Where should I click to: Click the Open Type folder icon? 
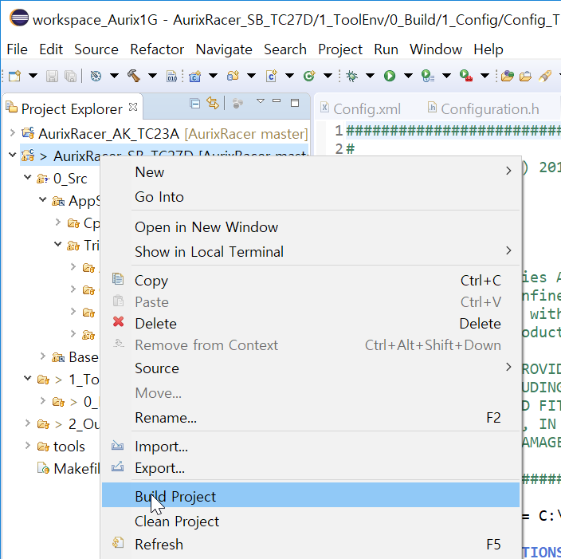click(508, 76)
